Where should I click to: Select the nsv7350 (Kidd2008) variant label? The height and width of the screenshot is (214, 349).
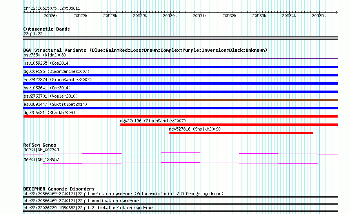(45, 55)
